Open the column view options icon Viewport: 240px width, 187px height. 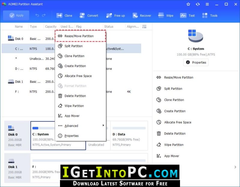(144, 27)
